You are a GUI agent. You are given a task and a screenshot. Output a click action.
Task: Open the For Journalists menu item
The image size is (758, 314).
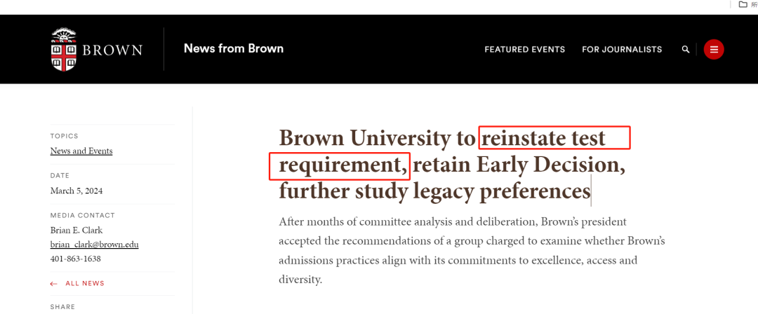click(622, 50)
